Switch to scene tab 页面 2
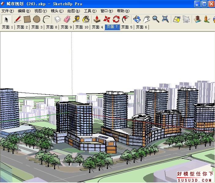This screenshot has width=215, height=183. (x=22, y=27)
